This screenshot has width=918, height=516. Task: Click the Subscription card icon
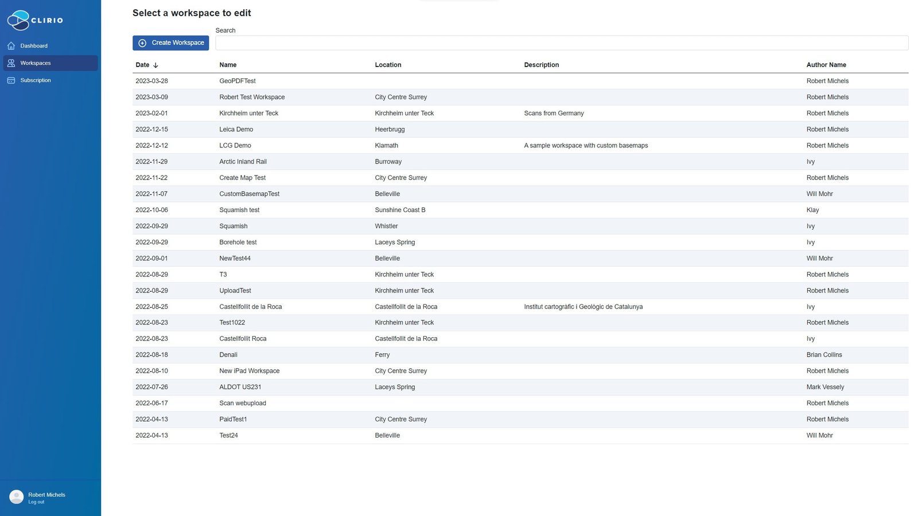pyautogui.click(x=11, y=80)
